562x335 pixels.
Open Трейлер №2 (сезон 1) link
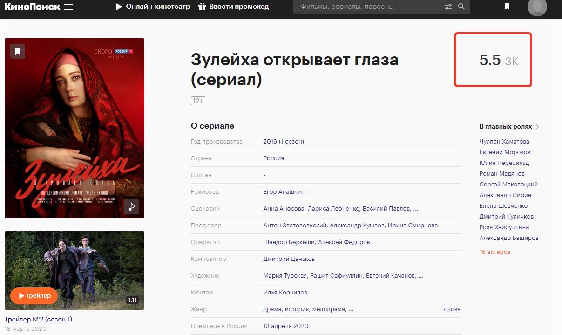click(x=38, y=319)
